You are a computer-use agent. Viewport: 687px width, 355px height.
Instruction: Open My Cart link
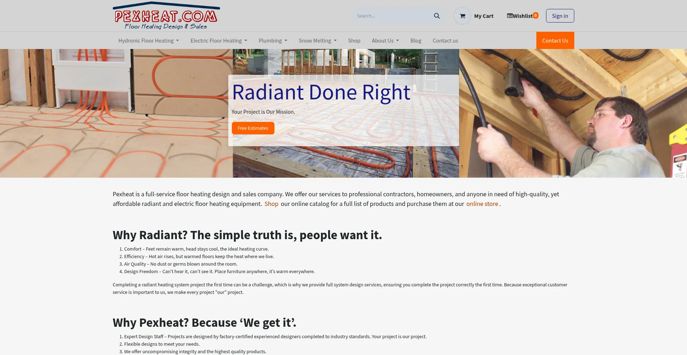484,16
